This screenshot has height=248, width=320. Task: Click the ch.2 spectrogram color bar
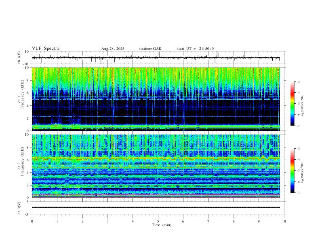pyautogui.click(x=292, y=171)
